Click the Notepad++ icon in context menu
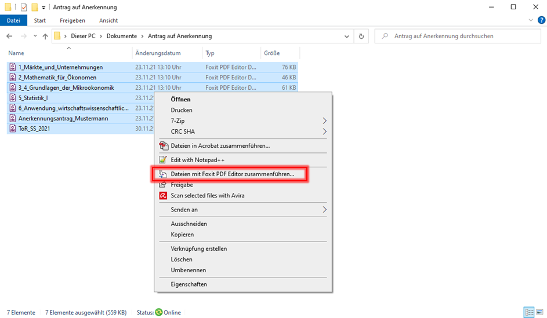This screenshot has height=318, width=547. (163, 160)
